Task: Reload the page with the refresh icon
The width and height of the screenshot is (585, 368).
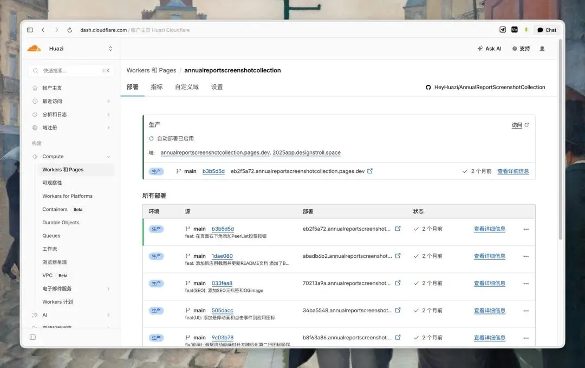Action: [x=69, y=30]
